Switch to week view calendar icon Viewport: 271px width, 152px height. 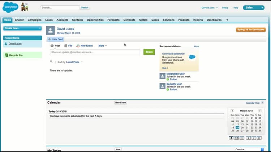point(254,138)
